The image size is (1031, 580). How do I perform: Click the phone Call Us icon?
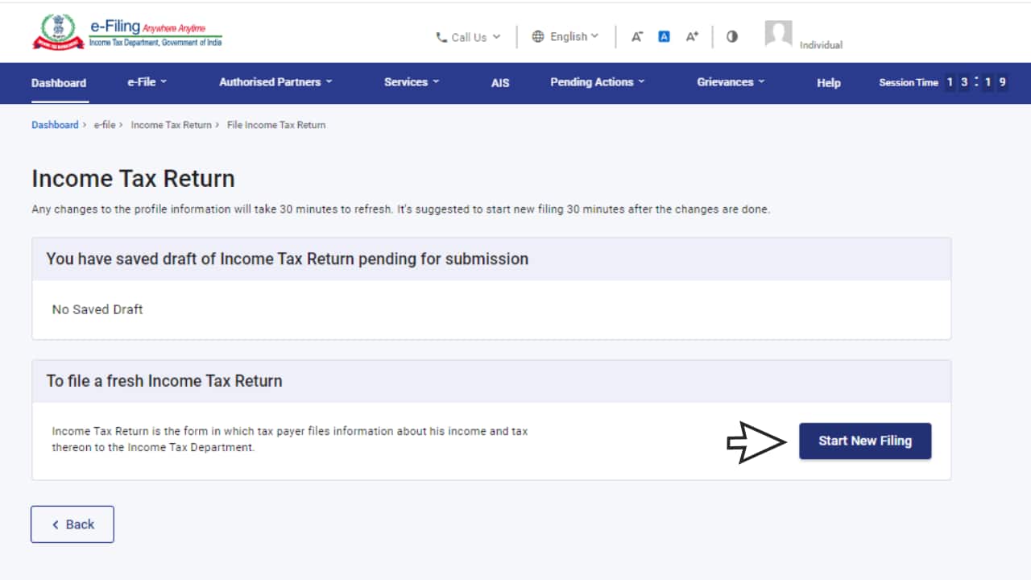pos(441,37)
